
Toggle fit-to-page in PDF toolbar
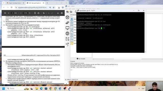pyautogui.click(x=35, y=13)
